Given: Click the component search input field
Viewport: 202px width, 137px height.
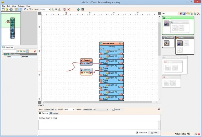Looking at the screenshot, I should 170,13.
